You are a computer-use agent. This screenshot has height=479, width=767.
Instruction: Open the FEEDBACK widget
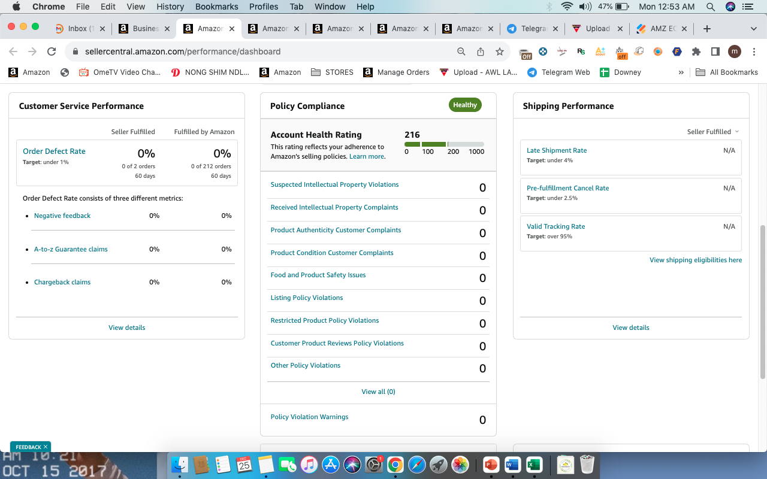tap(31, 447)
